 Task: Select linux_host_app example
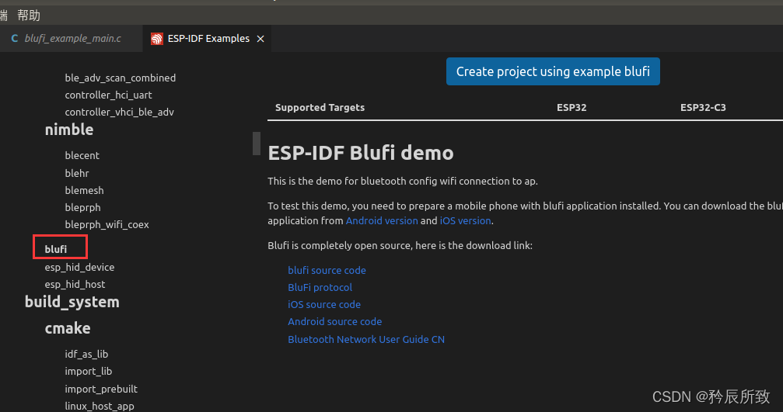click(100, 406)
